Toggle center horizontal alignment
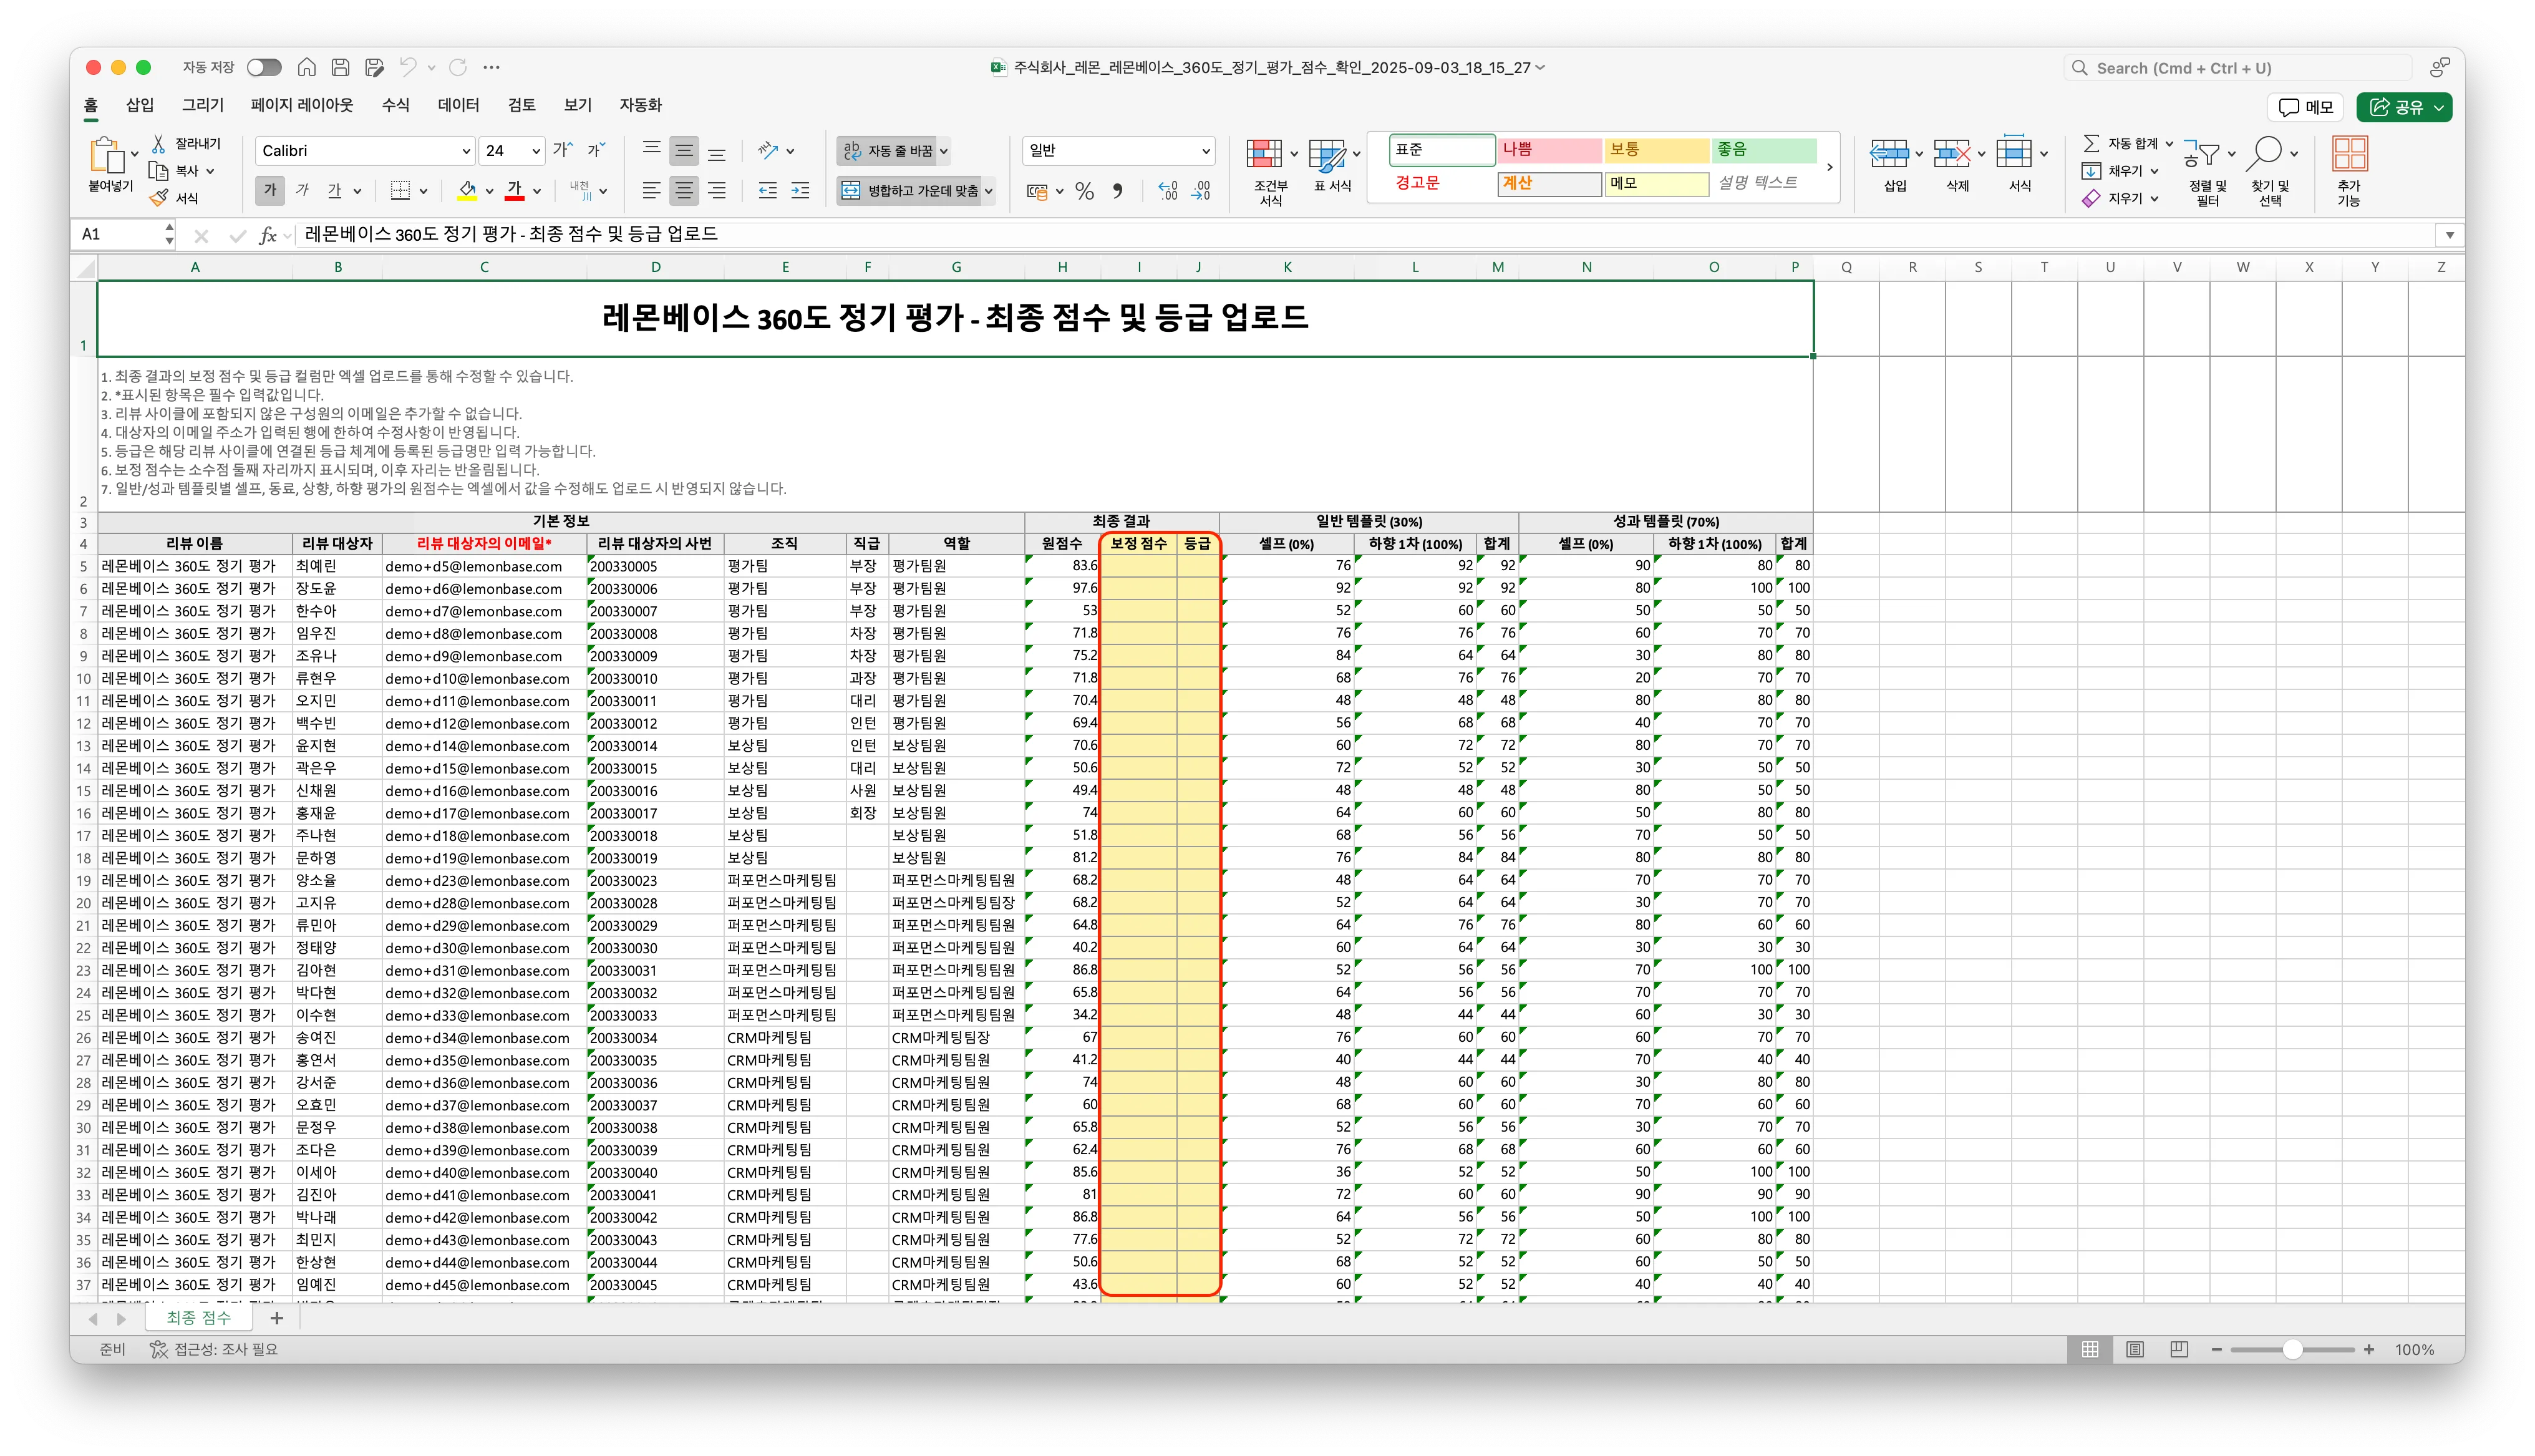Viewport: 2535px width, 1456px height. (x=684, y=190)
